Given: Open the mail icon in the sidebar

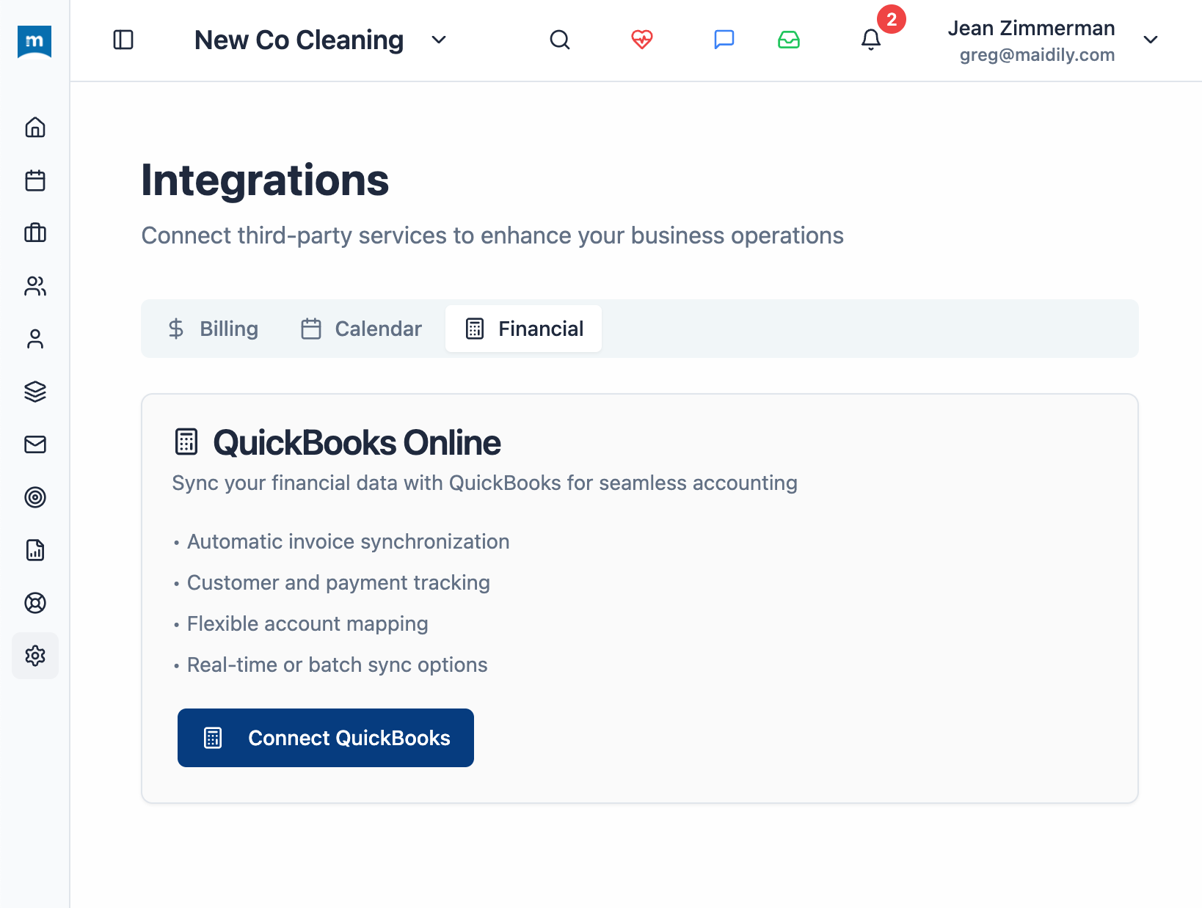Looking at the screenshot, I should tap(34, 444).
